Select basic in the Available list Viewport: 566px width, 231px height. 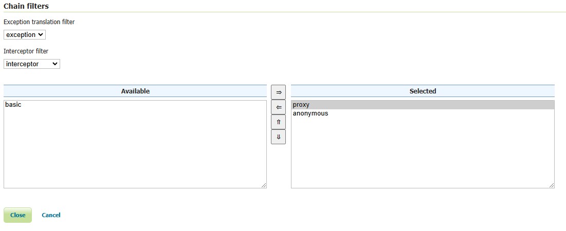(x=13, y=105)
